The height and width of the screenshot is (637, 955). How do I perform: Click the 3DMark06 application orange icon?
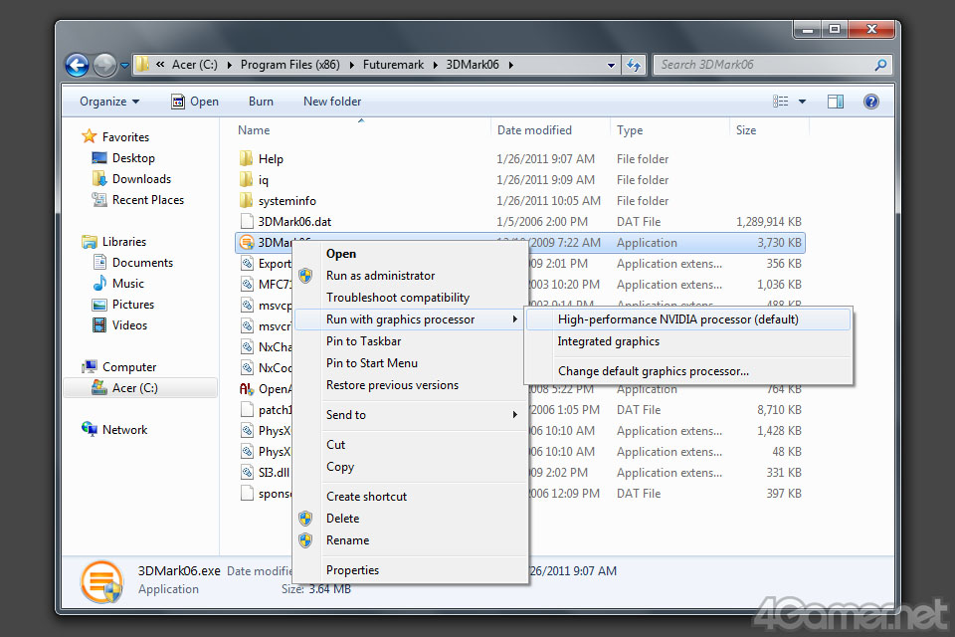click(246, 242)
